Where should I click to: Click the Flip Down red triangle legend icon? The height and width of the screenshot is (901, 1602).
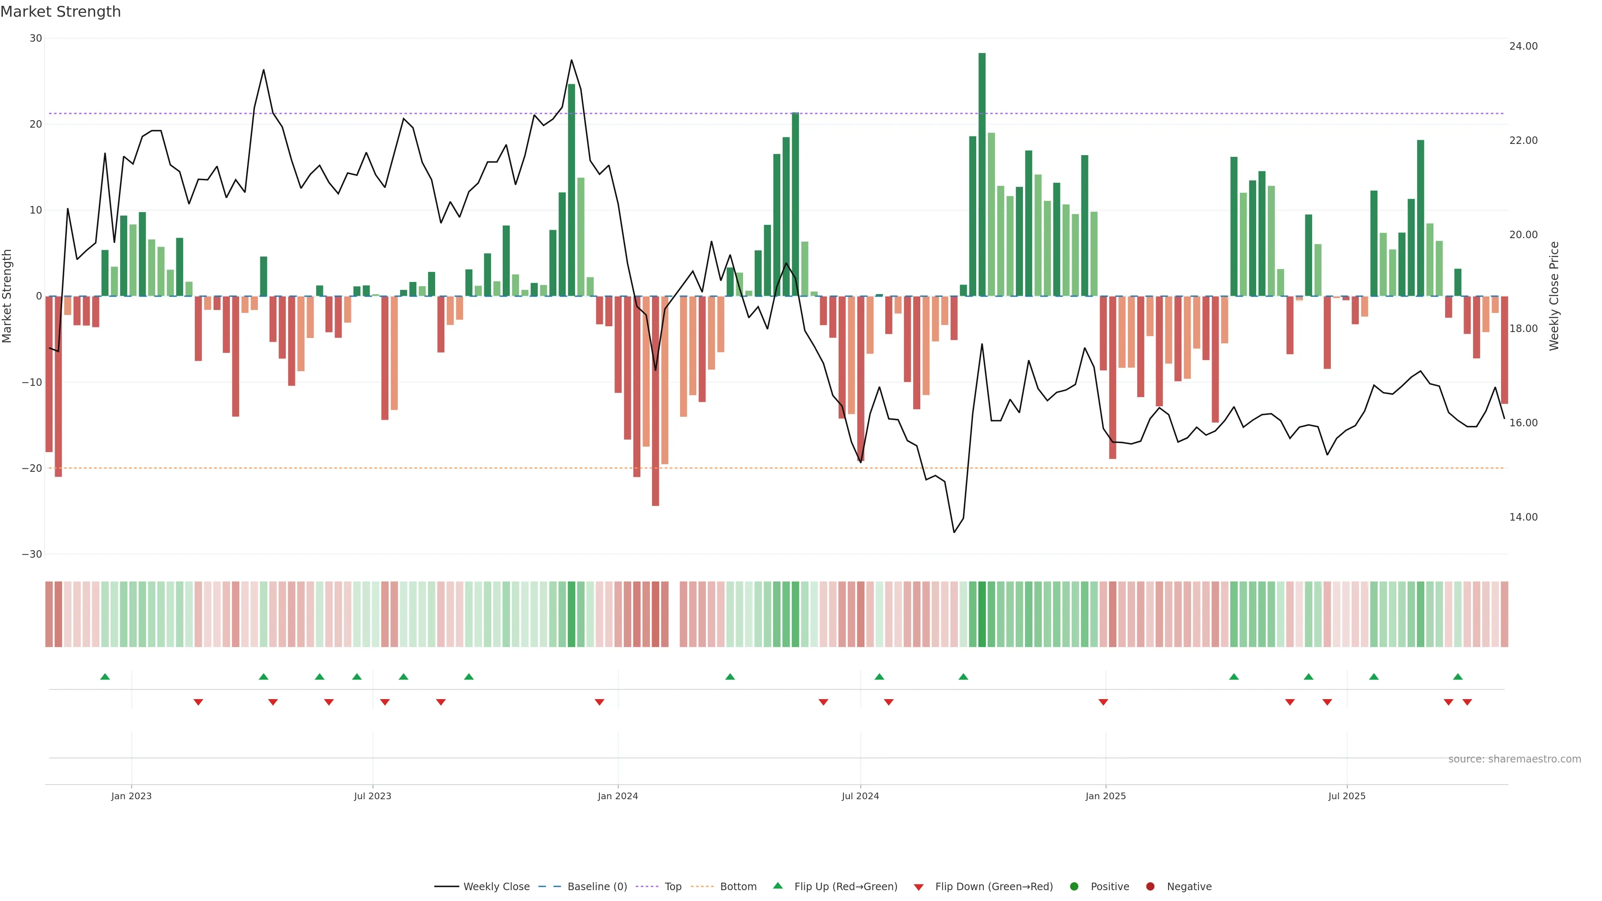pyautogui.click(x=919, y=887)
